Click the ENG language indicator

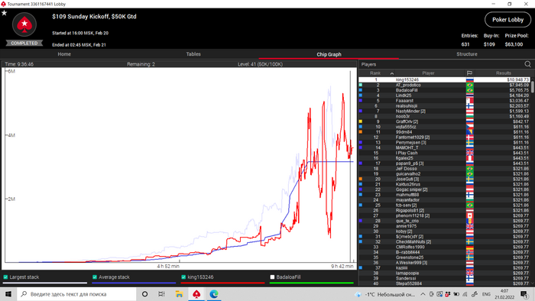click(x=486, y=294)
